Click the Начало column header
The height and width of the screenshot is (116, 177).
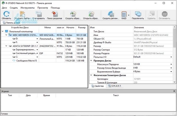(70, 27)
